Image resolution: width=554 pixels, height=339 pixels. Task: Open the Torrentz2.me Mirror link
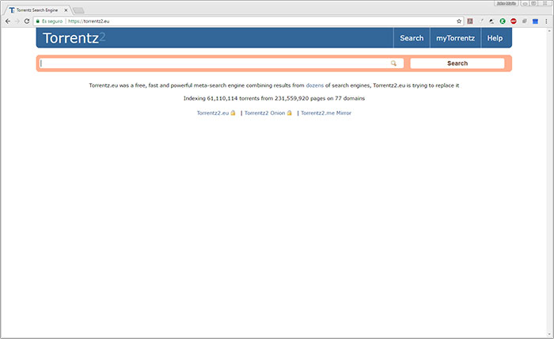[x=326, y=112]
